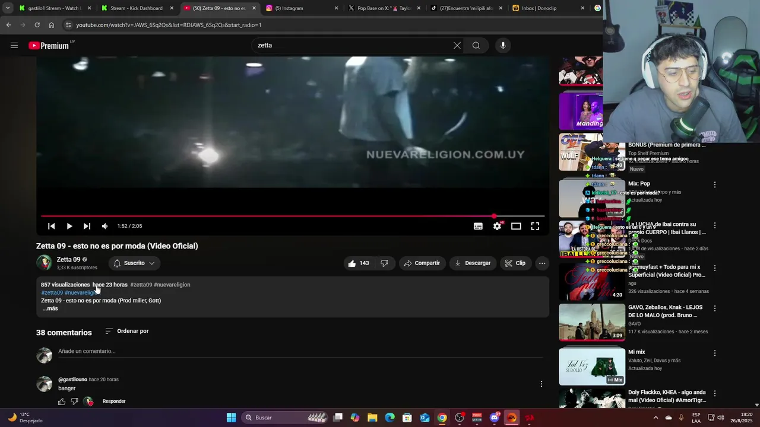Play the paused video
Screen dimensions: 760x427
[x=69, y=226]
